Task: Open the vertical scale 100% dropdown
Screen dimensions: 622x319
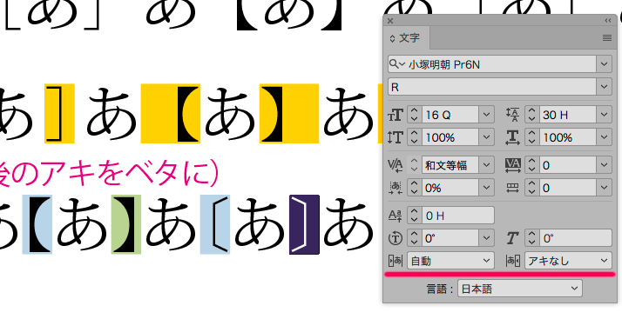Action: [x=487, y=137]
